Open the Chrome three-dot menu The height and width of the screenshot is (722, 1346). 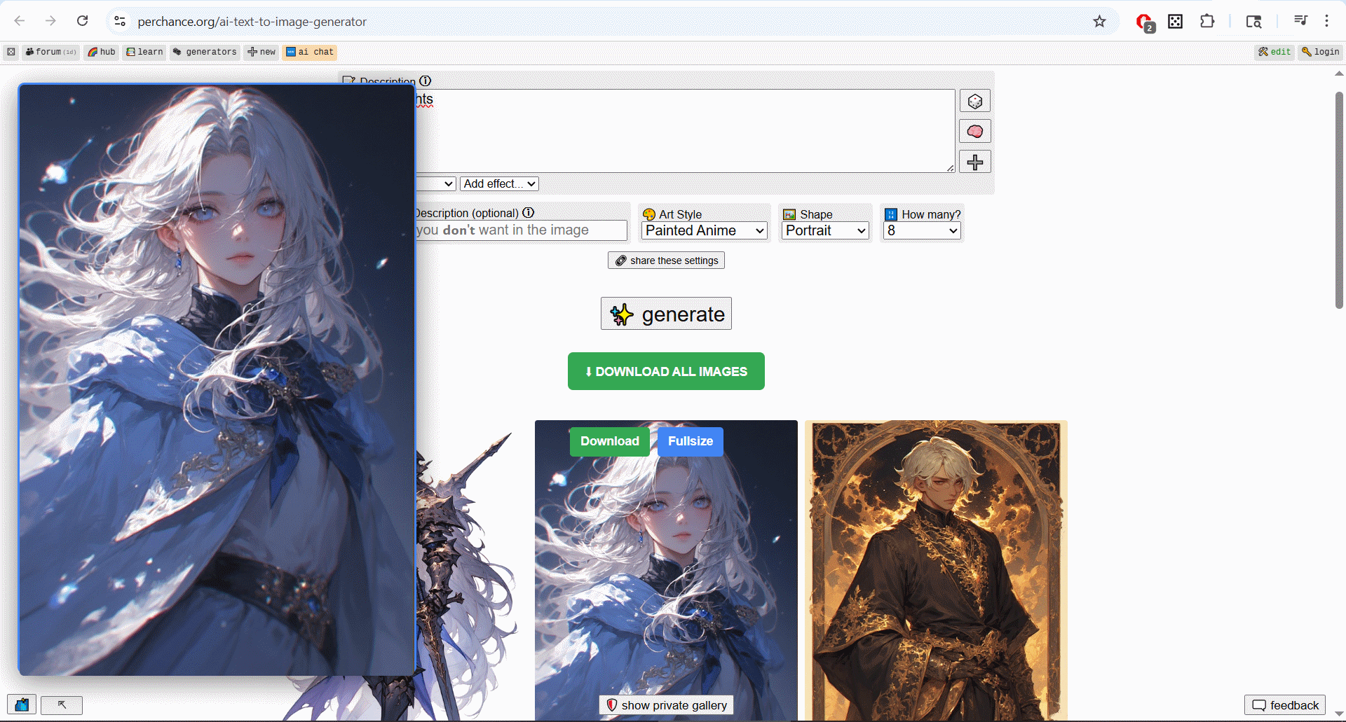point(1326,22)
